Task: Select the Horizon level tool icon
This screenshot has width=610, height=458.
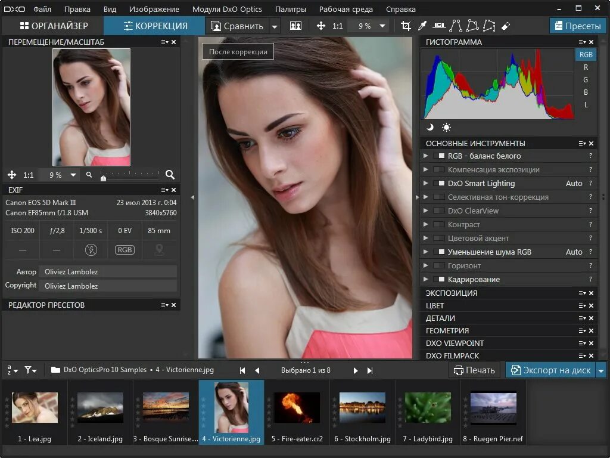Action: click(x=439, y=26)
